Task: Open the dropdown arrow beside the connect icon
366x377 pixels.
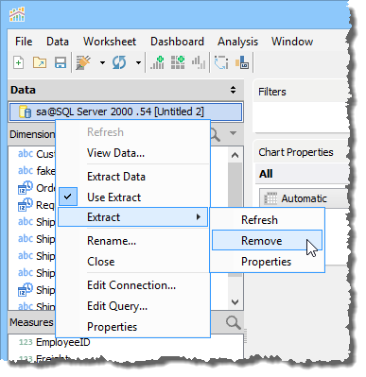Action: click(x=102, y=62)
